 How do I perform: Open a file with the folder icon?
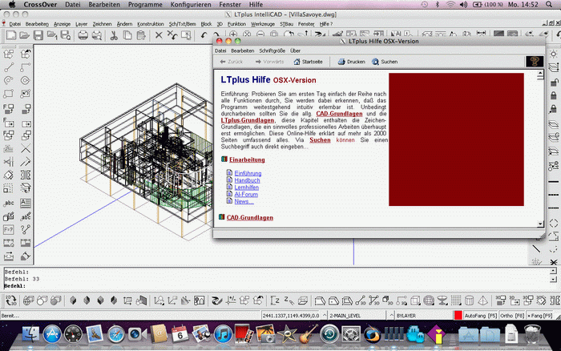point(24,35)
